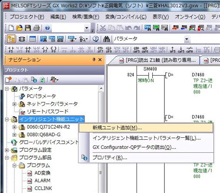
Task: Select リモートパスワード tree item
Action: point(48,111)
